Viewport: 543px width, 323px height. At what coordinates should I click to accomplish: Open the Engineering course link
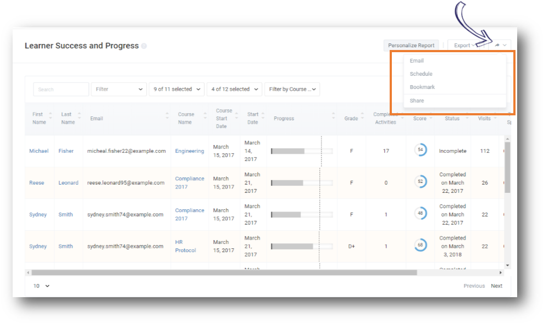coord(190,151)
